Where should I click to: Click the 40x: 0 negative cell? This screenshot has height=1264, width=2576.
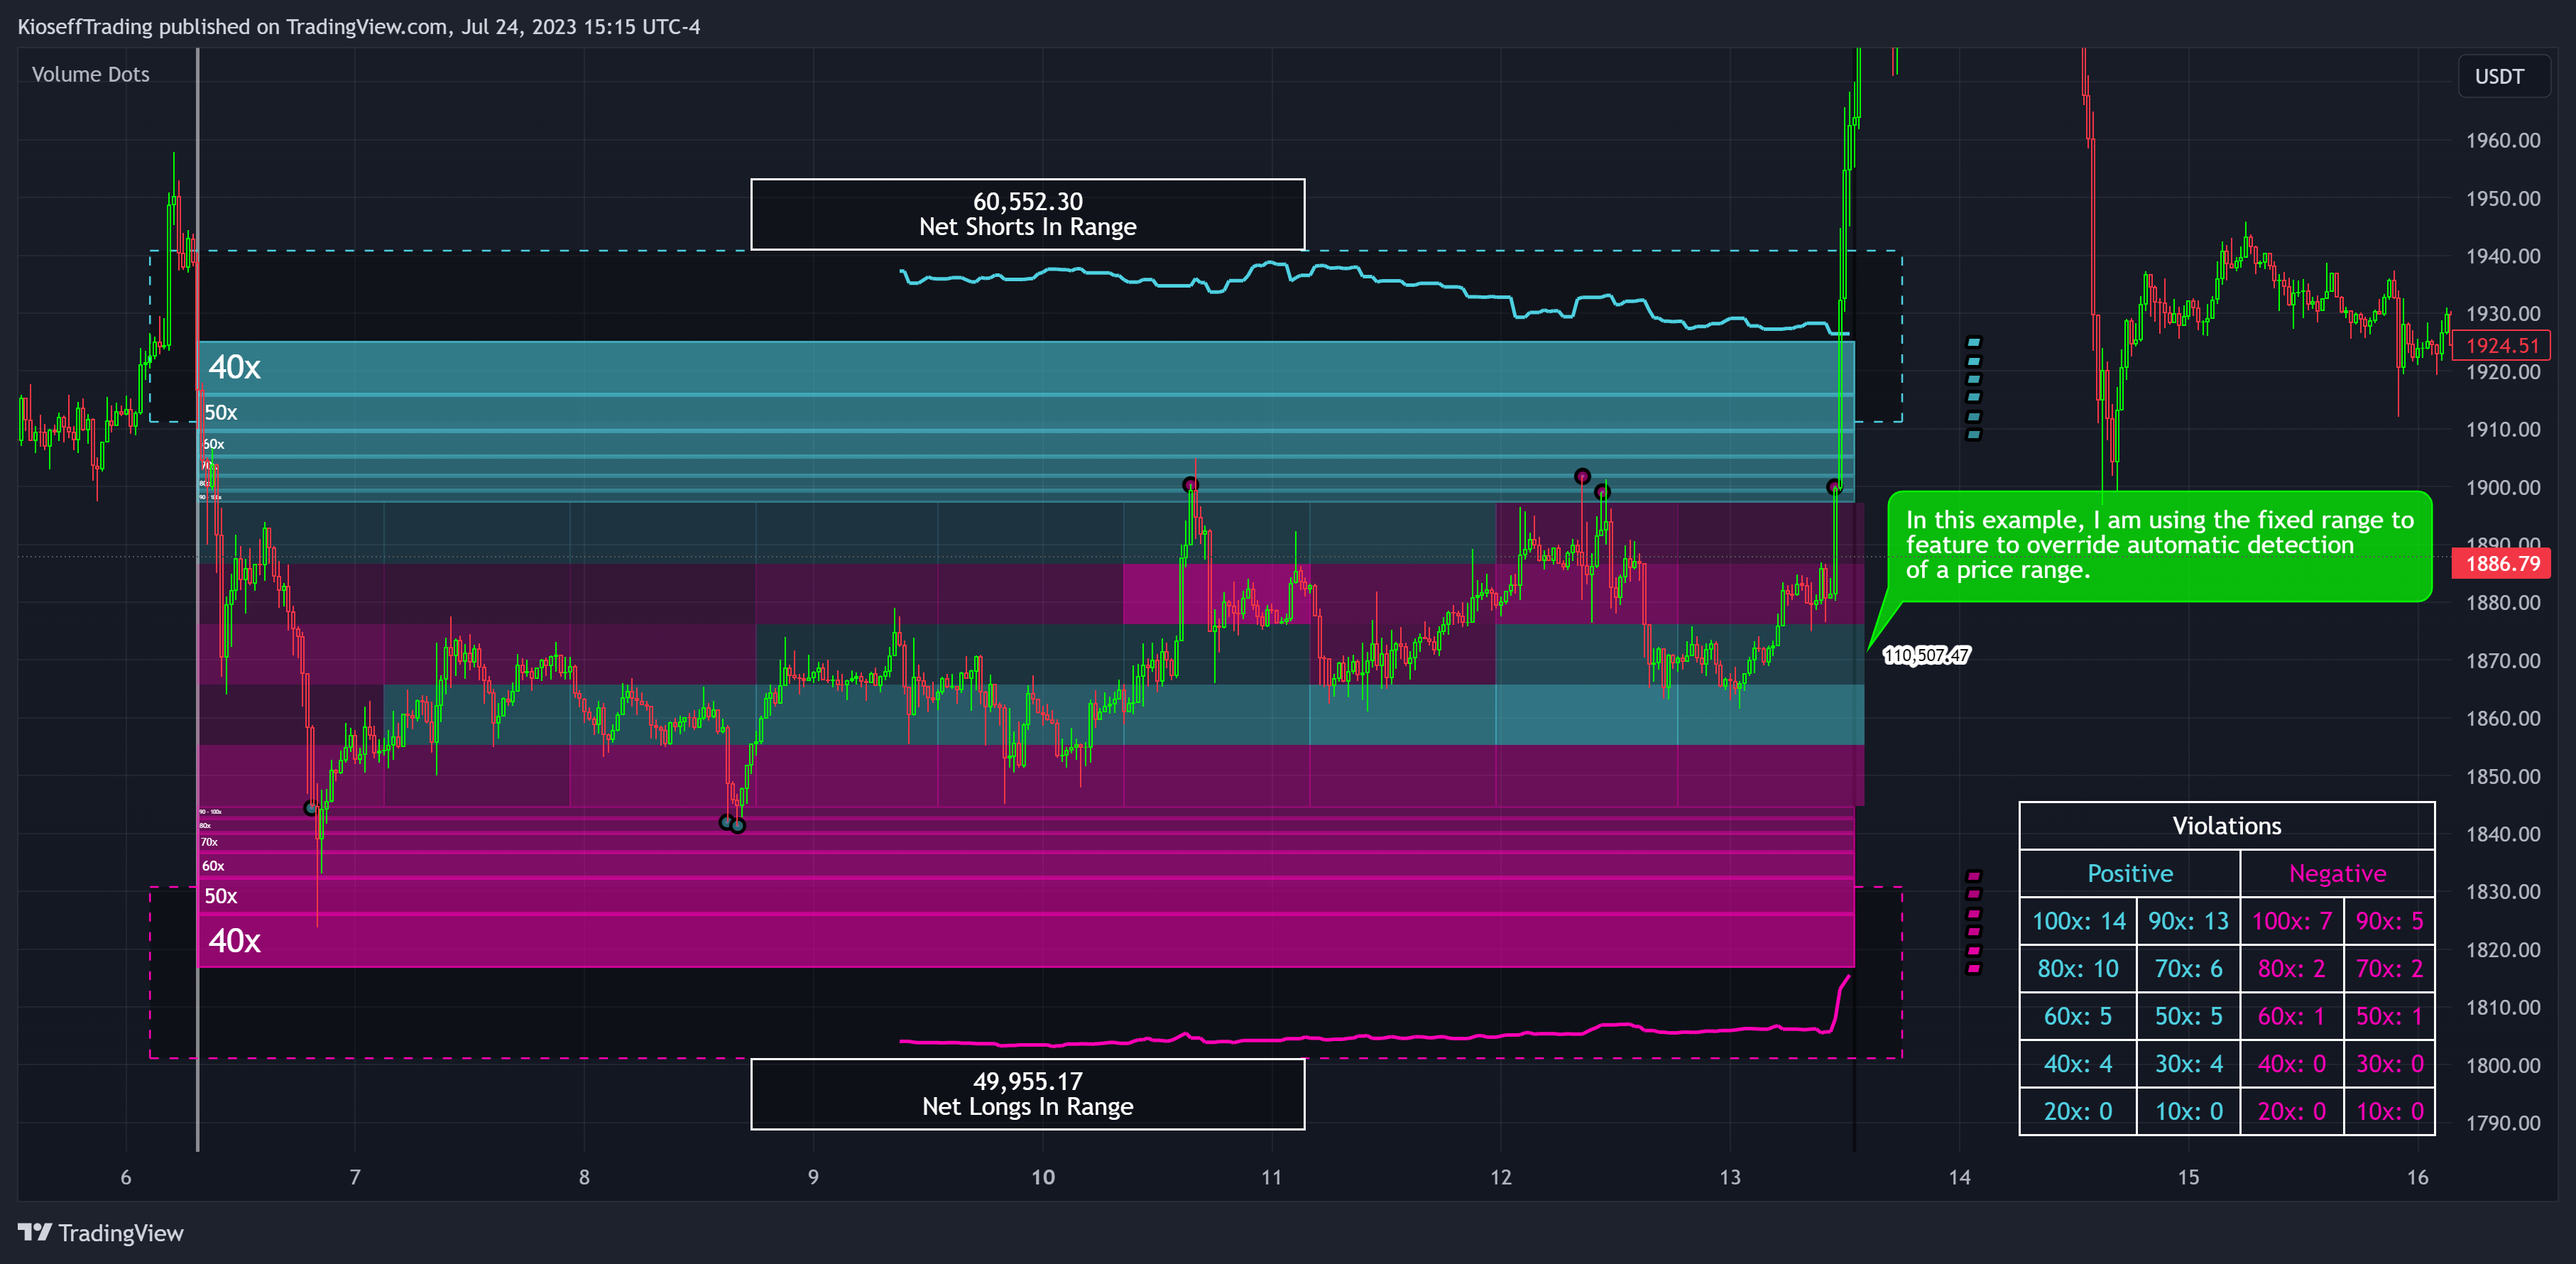(x=2292, y=1064)
